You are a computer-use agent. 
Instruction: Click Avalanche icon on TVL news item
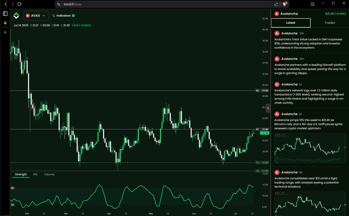(x=277, y=33)
